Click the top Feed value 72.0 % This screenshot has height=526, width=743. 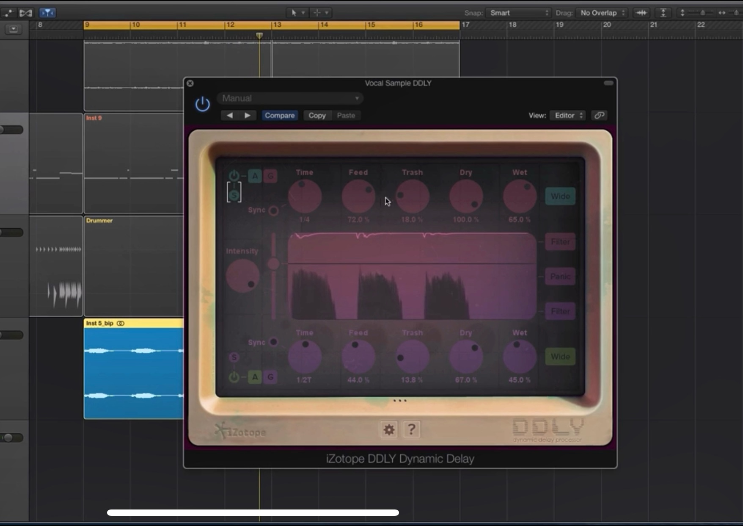(358, 219)
